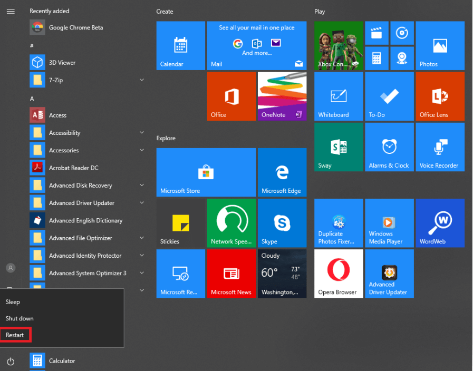Open the Opera Browser tile
Screen dimensions: 473x371
(x=338, y=273)
